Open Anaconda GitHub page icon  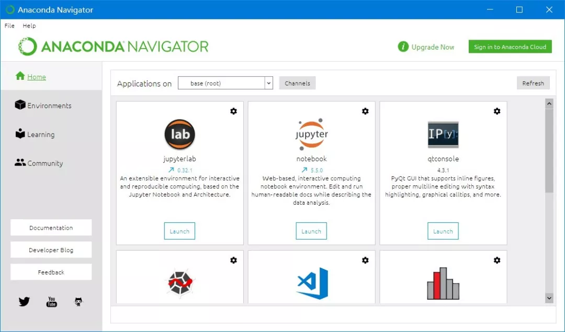tap(78, 301)
